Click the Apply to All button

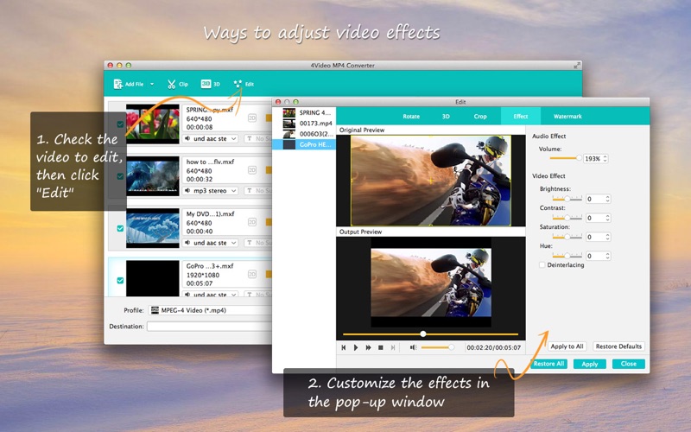coord(567,346)
